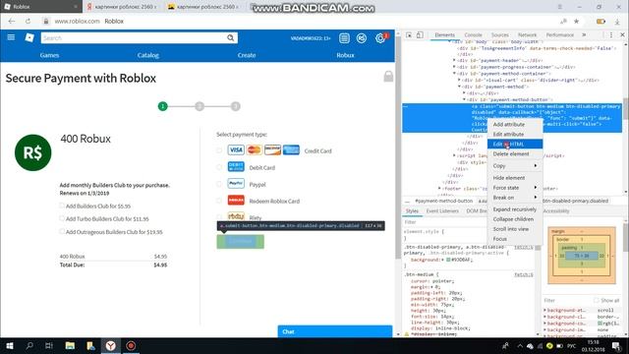Select Redeem Roblox Card radio button
The width and height of the screenshot is (629, 354).
coord(219,201)
